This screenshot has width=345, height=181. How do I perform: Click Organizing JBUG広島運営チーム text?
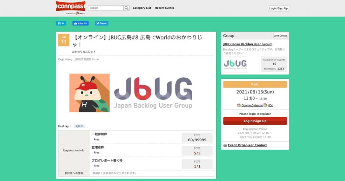click(79, 59)
